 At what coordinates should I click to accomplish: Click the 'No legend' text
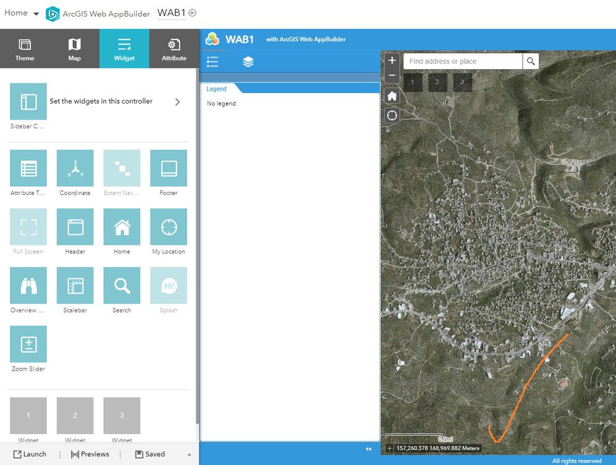[x=221, y=103]
